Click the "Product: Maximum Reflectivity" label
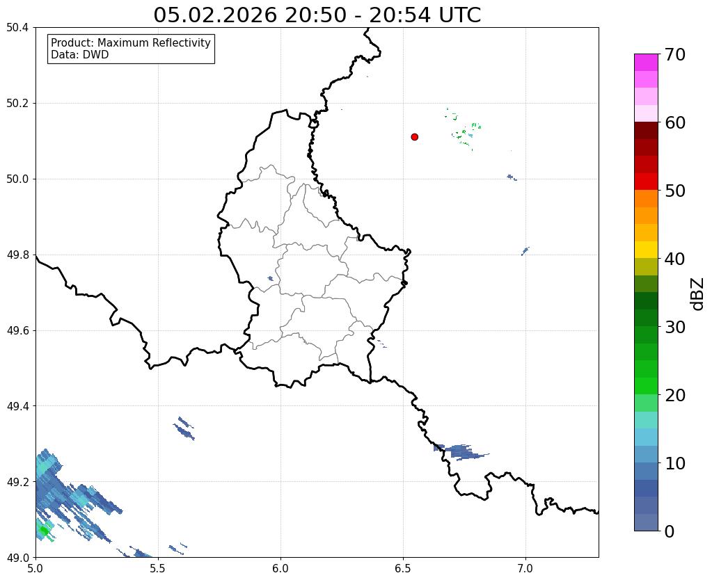 [x=131, y=42]
